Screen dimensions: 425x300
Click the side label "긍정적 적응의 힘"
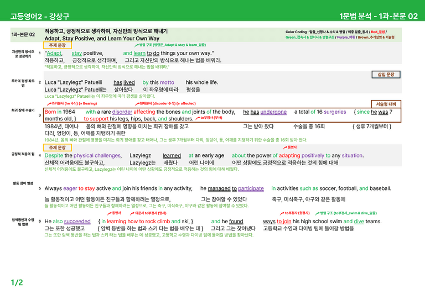[x=23, y=154]
